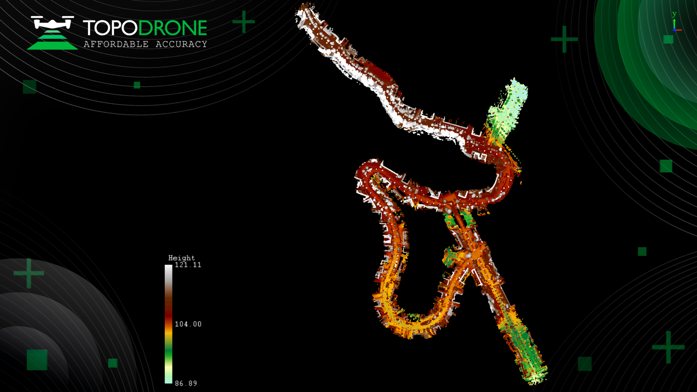Click the TOPODRONE brand name text
Viewport: 697px width, 392px height.
click(145, 28)
